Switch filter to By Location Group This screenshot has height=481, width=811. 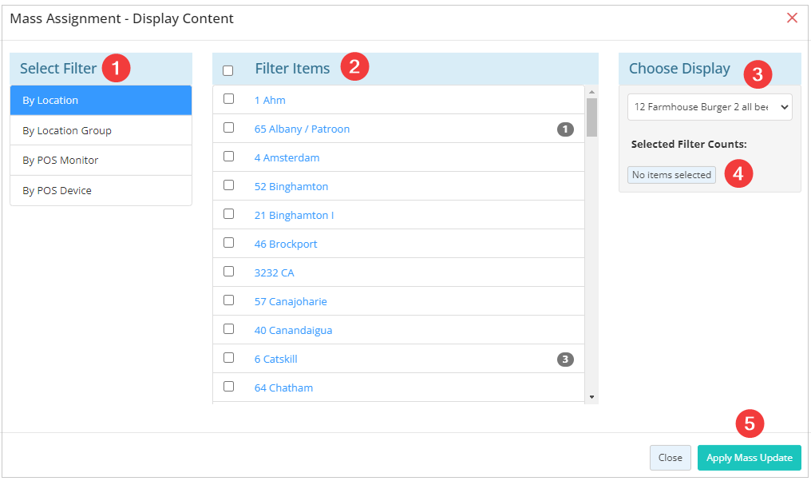[x=101, y=130]
